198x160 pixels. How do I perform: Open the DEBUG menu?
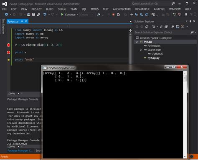coord(62,9)
